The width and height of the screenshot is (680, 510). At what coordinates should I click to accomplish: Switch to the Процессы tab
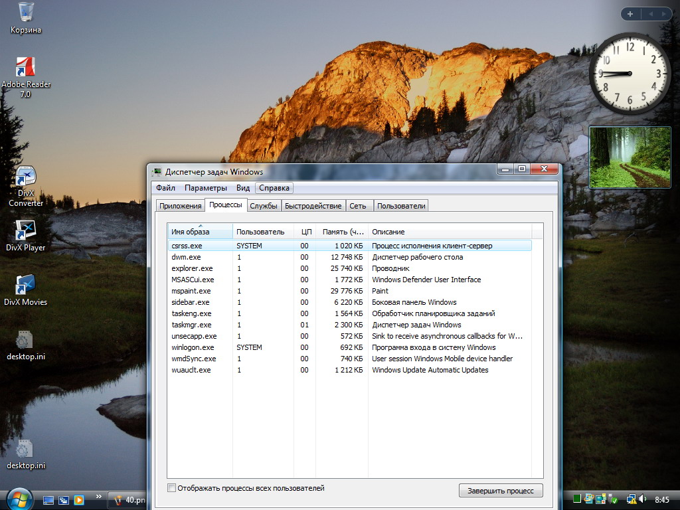coord(226,205)
